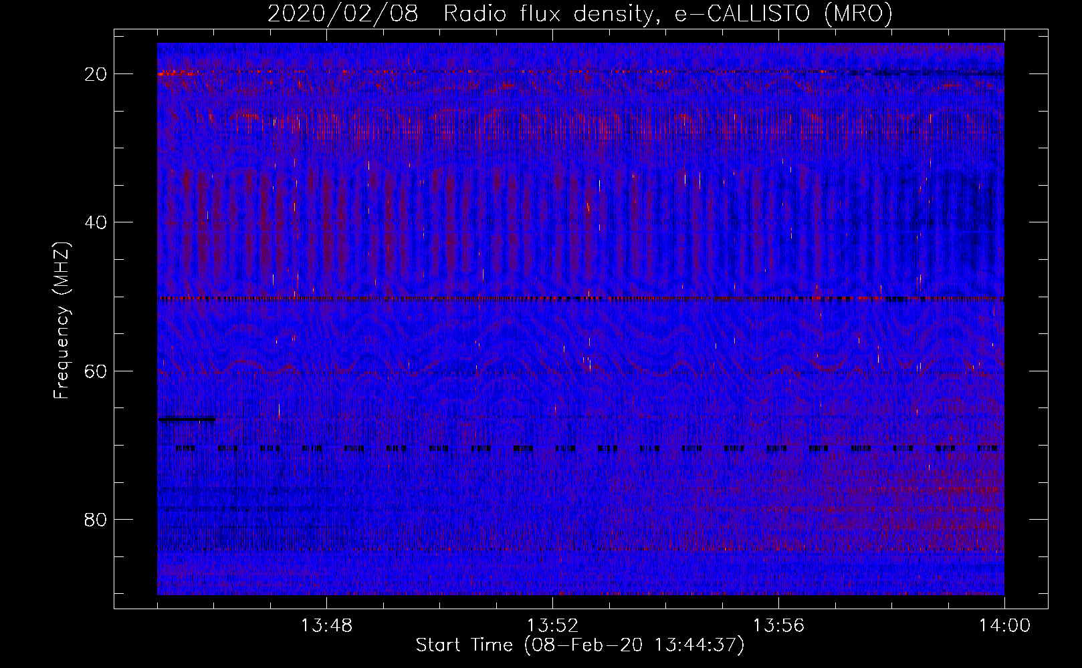Click the 'Start Time (08-Feb-20 13:44:37)' label
Screen dimensions: 1082x668
click(580, 645)
